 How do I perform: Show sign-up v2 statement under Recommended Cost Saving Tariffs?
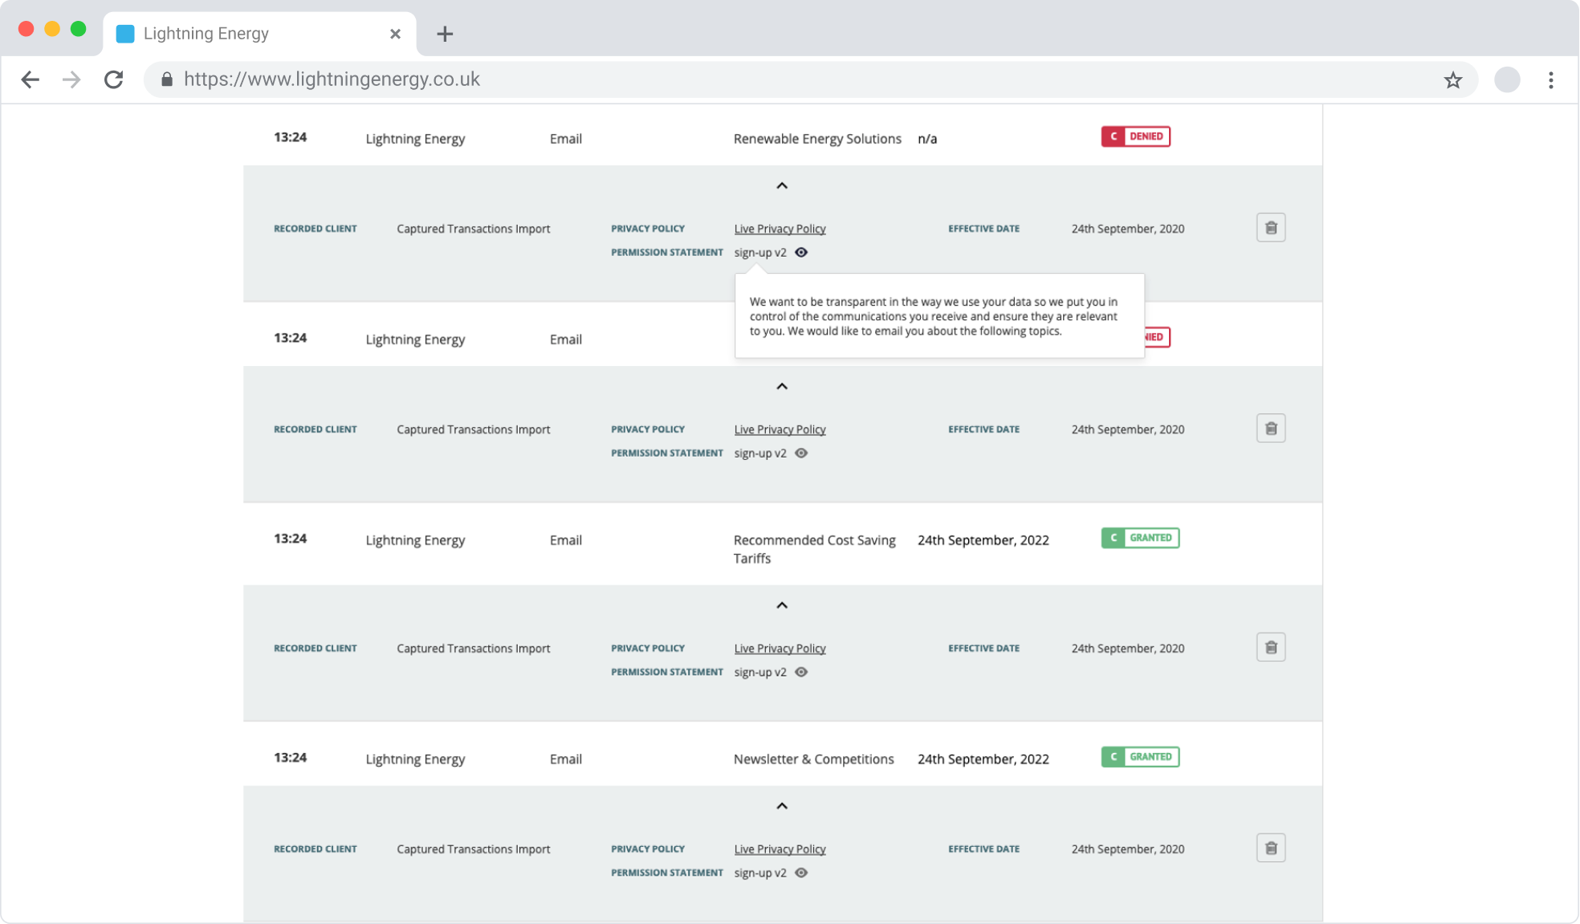pos(801,672)
